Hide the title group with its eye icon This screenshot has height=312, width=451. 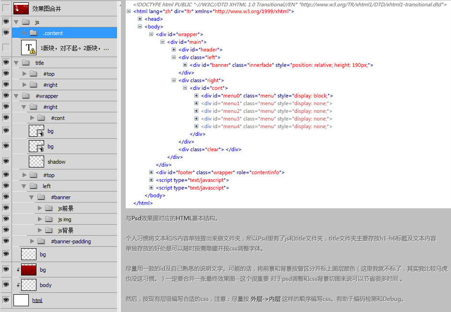pyautogui.click(x=5, y=62)
